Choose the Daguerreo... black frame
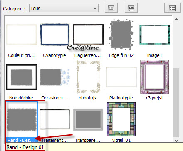Screen dimensions: 183x151 click(88, 35)
